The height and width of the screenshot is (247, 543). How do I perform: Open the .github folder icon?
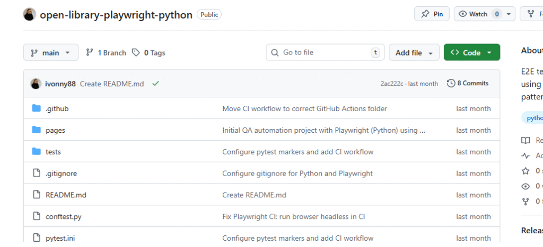pos(37,108)
